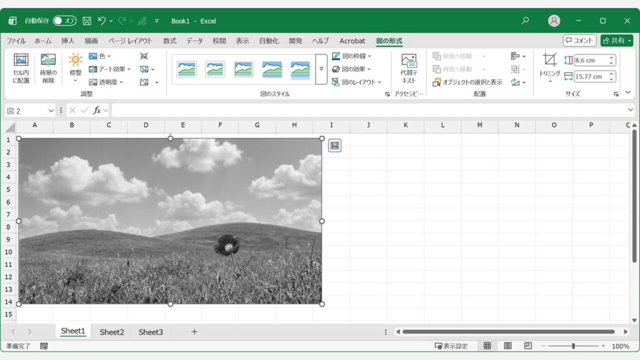640x360 pixels.
Task: Select the 背景の削除 (Remove Background) tool
Action: tap(47, 67)
